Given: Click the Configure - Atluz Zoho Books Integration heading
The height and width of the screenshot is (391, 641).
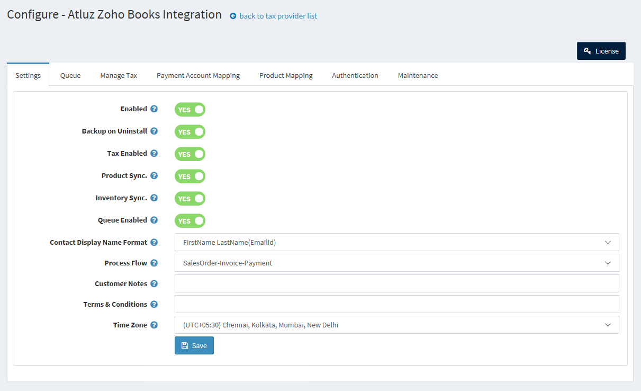Looking at the screenshot, I should click(x=114, y=14).
